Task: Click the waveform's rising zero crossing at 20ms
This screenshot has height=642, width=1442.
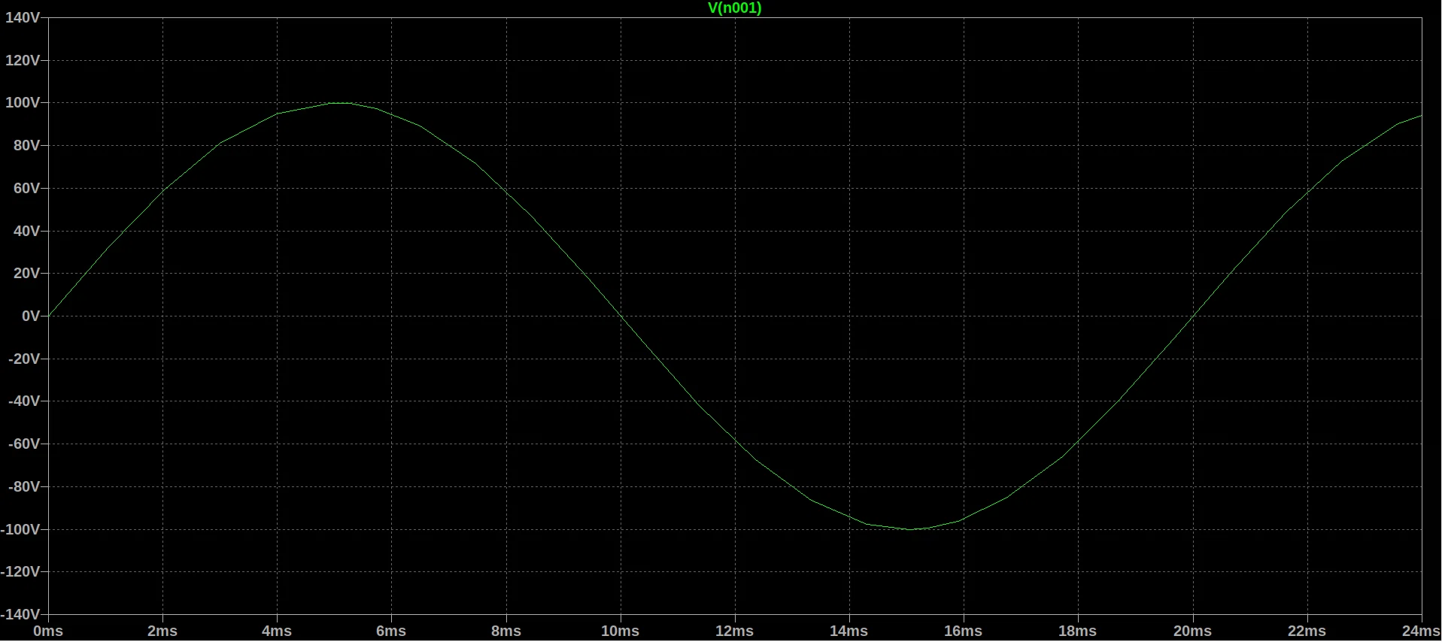Action: [x=1193, y=316]
